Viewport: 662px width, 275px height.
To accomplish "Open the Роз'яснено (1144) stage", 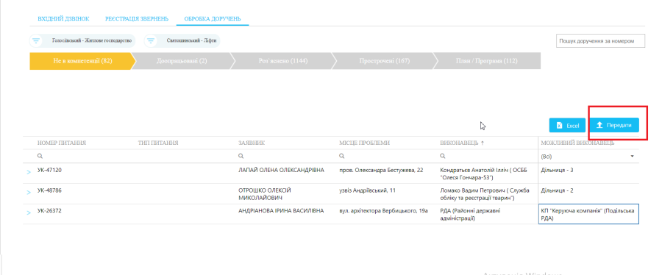I will click(283, 61).
